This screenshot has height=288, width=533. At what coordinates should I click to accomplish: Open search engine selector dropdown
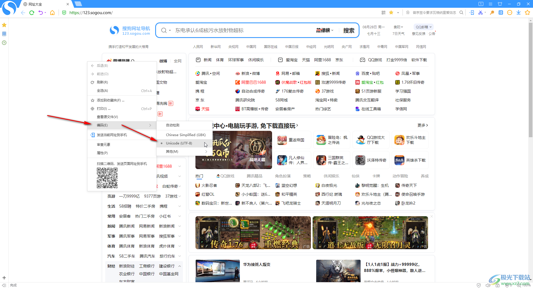tap(166, 30)
